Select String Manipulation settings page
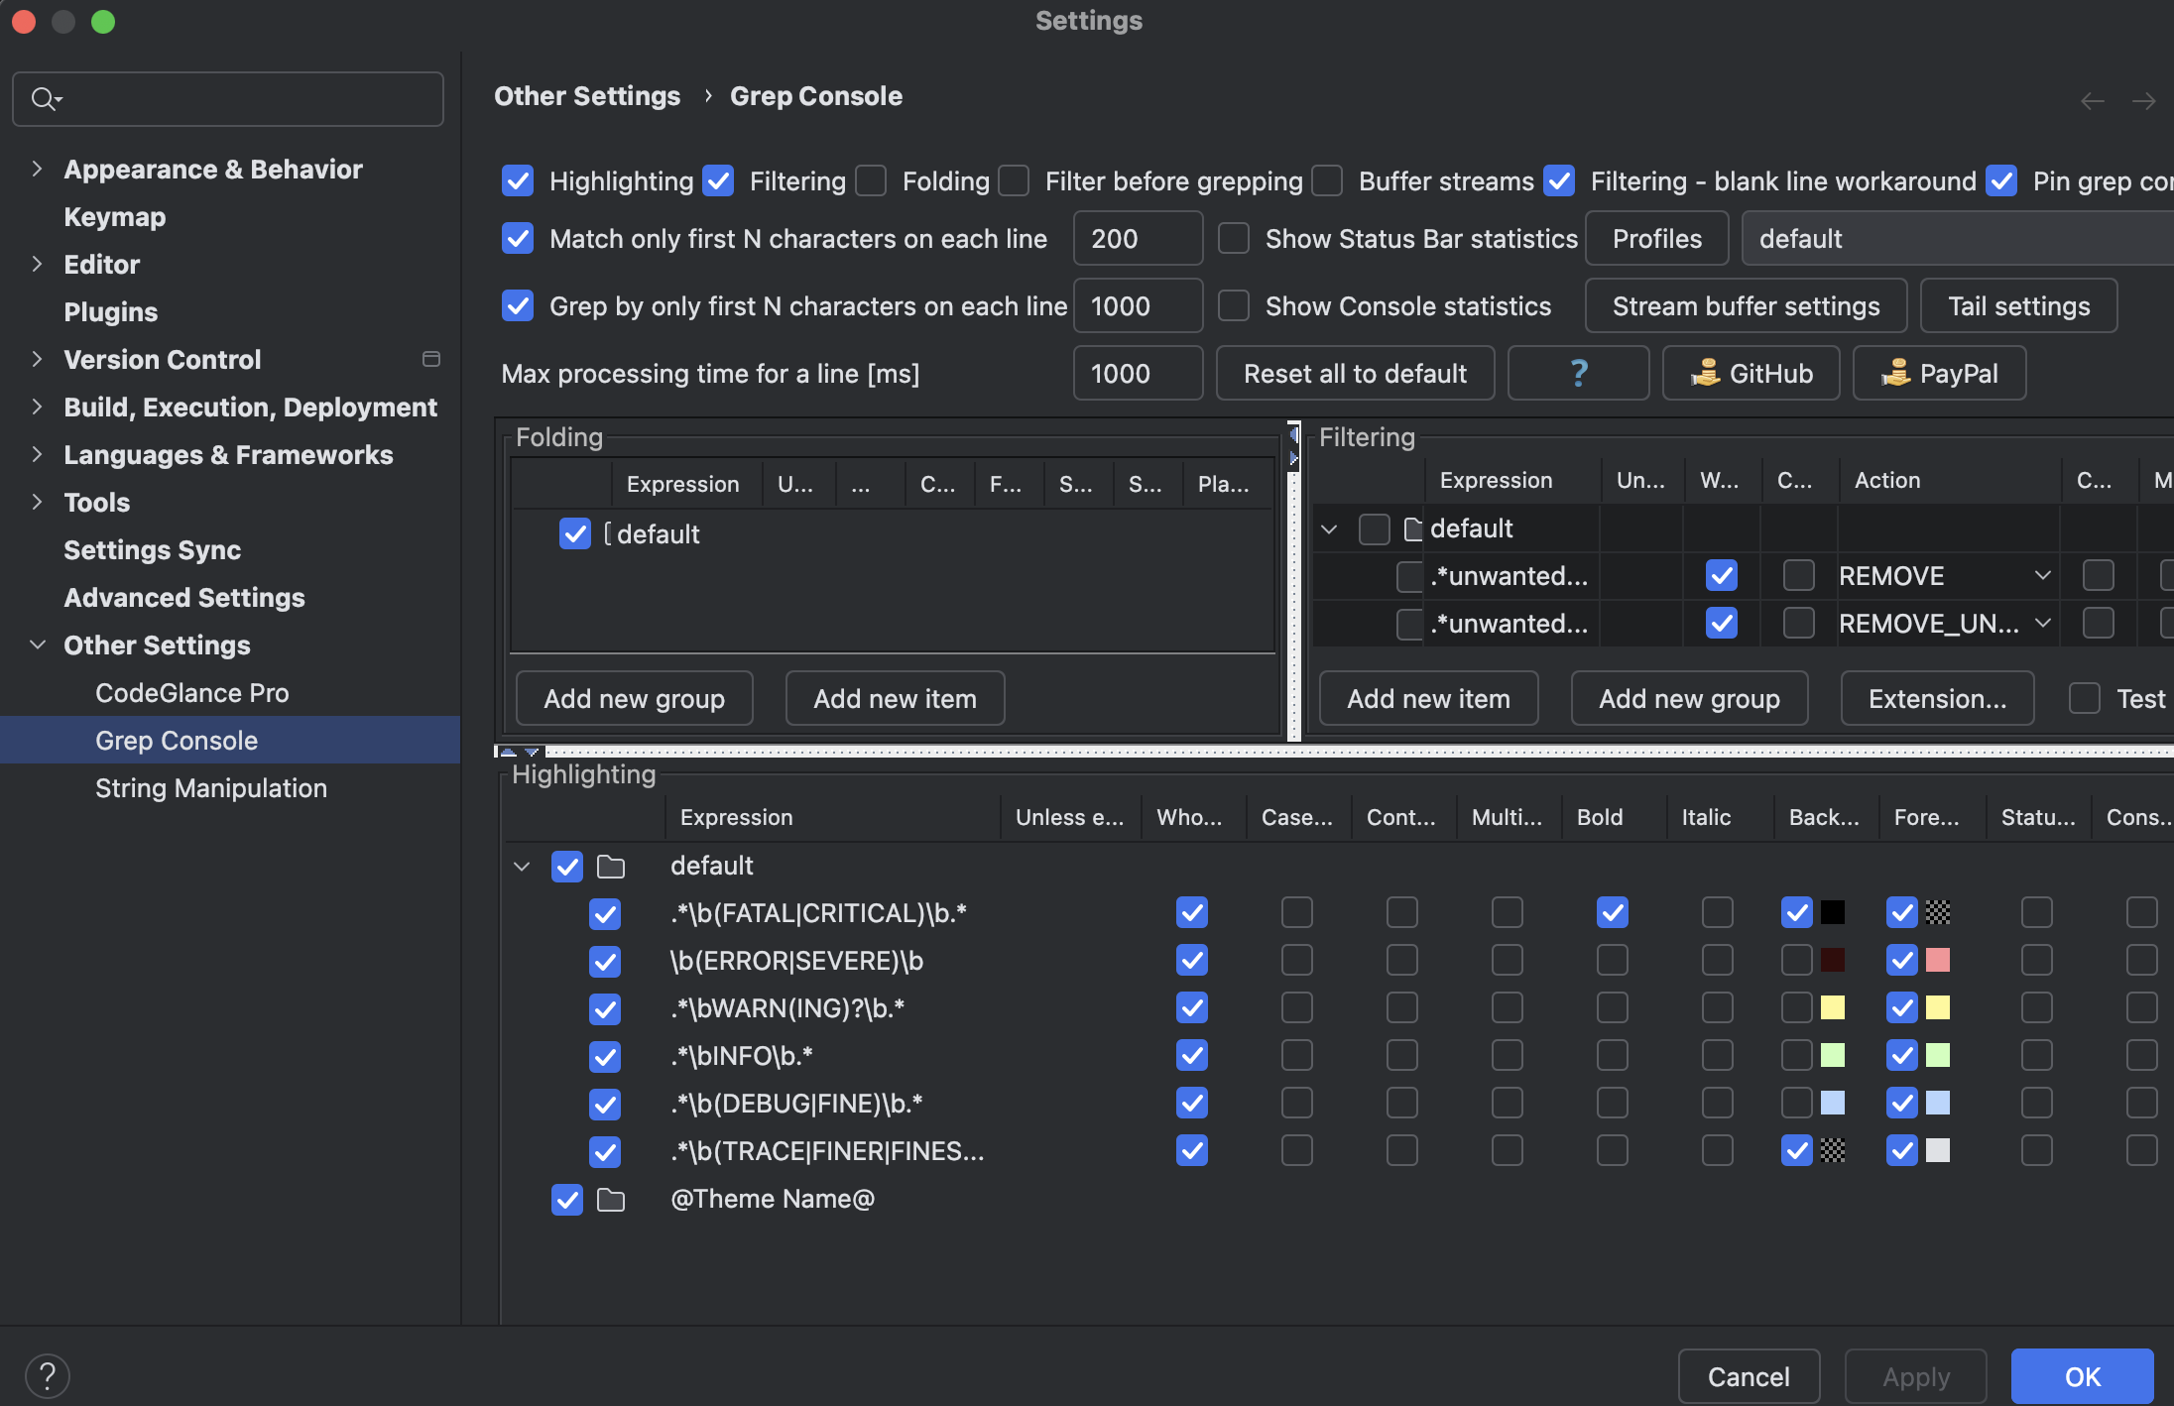The image size is (2174, 1406). point(210,788)
